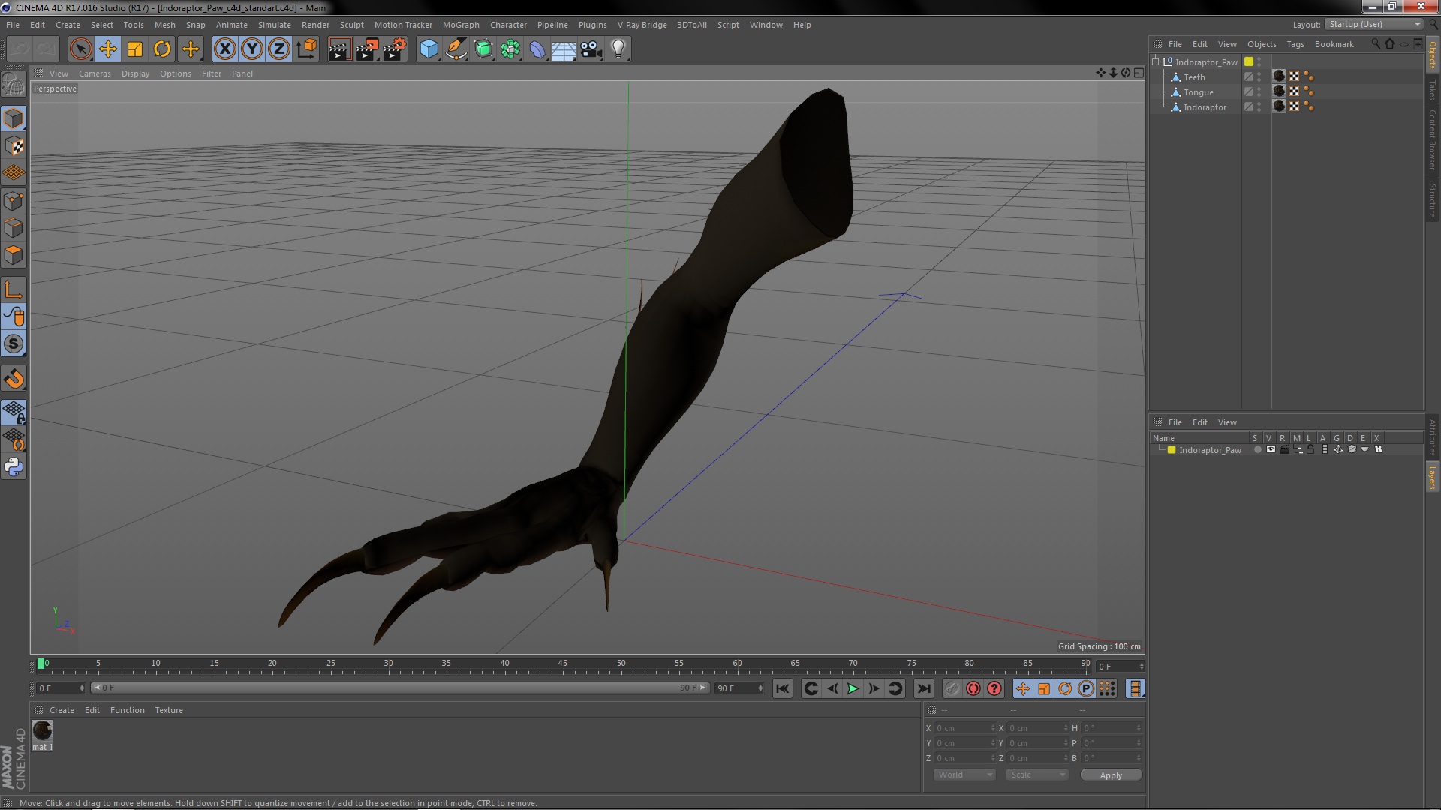
Task: Select the Indoraptor object
Action: (x=1205, y=107)
